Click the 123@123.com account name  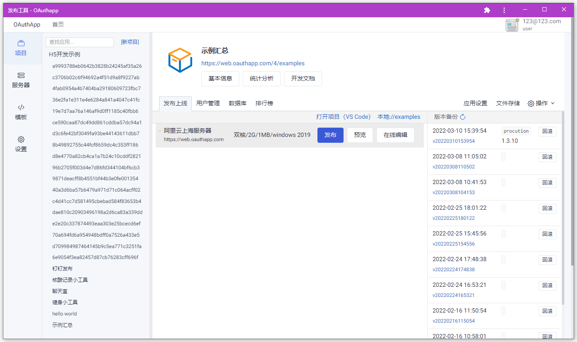pyautogui.click(x=542, y=21)
